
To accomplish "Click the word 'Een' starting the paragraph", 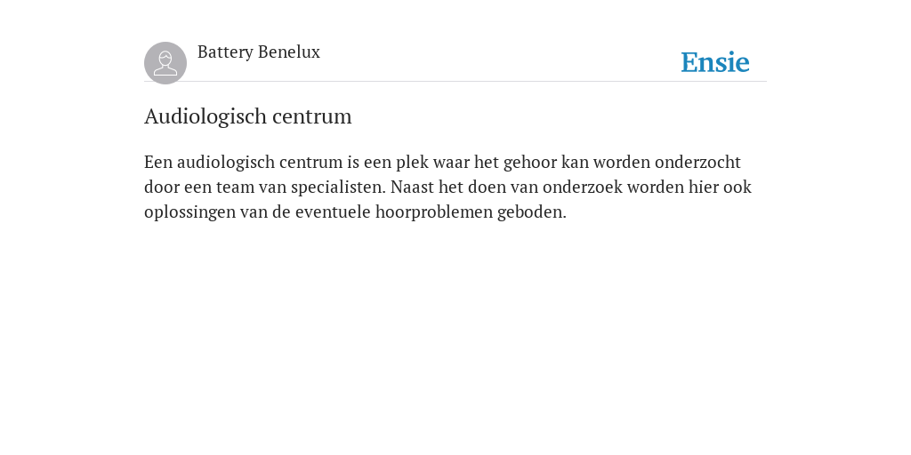I will click(158, 162).
